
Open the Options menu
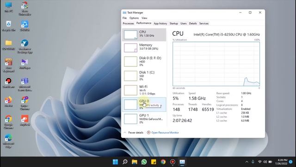pyautogui.click(x=134, y=18)
